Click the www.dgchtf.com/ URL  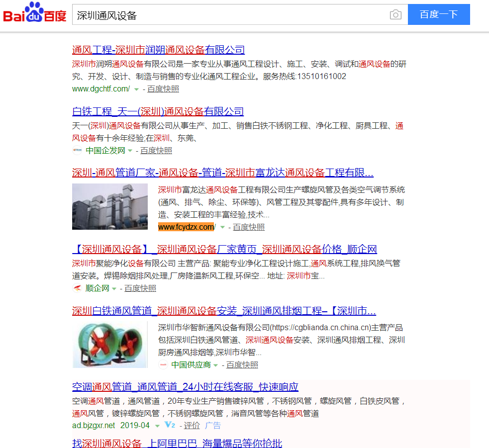tap(100, 89)
